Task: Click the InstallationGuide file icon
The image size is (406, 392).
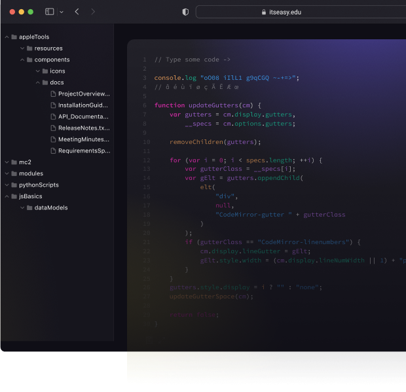Action: pyautogui.click(x=53, y=105)
